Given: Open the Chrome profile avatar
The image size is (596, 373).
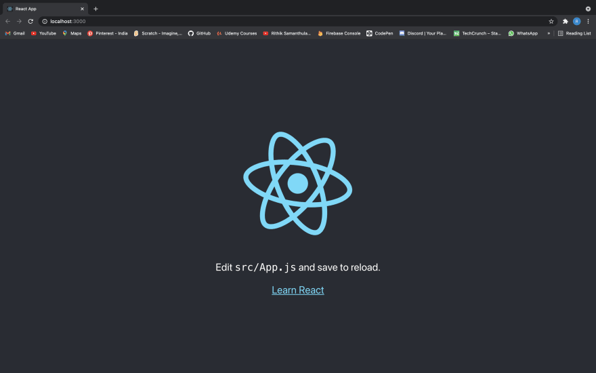Looking at the screenshot, I should 576,21.
